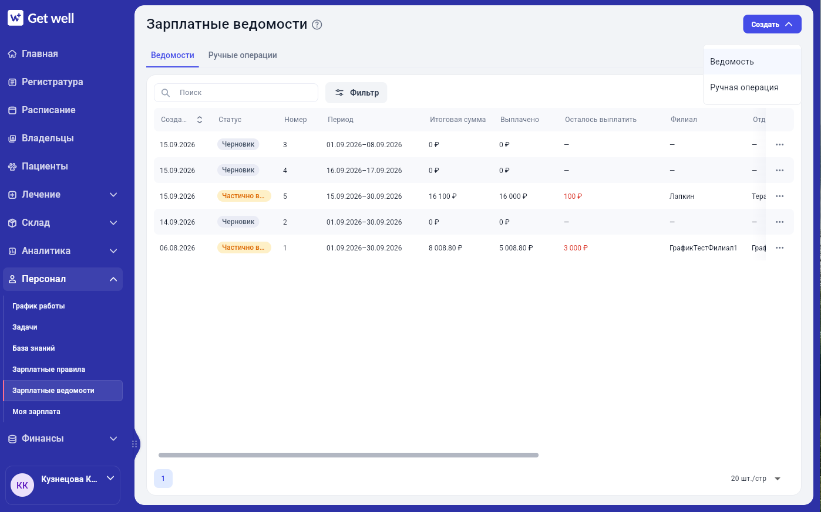Open row actions for statement number 3
Viewport: 821px width, 512px height.
(x=780, y=144)
